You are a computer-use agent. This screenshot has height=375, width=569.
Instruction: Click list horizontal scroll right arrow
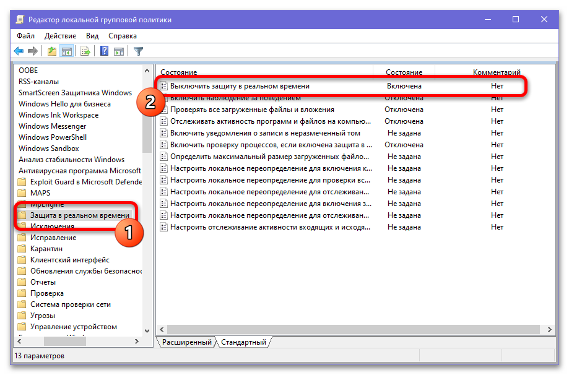coord(549,329)
